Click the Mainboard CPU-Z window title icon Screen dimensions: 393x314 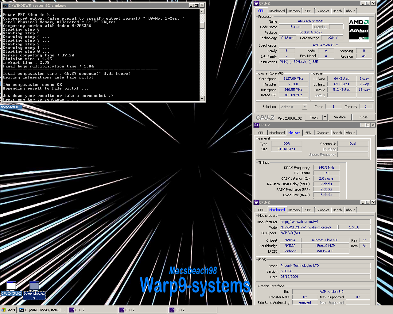pyautogui.click(x=256, y=202)
